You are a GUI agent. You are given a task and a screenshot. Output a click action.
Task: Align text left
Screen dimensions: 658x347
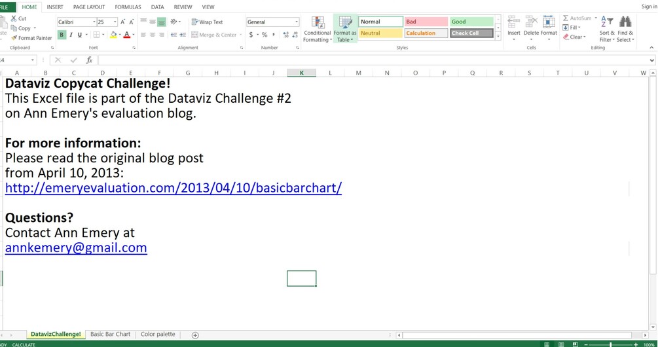143,35
